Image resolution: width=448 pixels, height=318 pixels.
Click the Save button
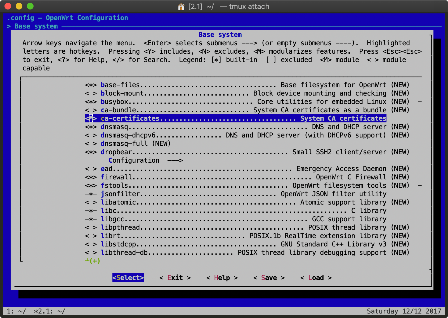[x=269, y=278]
